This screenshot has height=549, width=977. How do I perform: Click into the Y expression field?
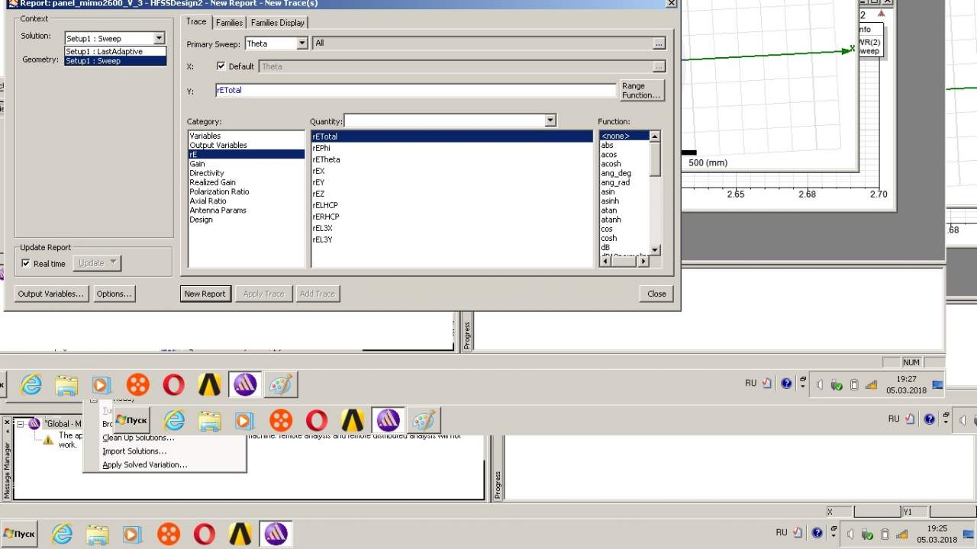[415, 90]
